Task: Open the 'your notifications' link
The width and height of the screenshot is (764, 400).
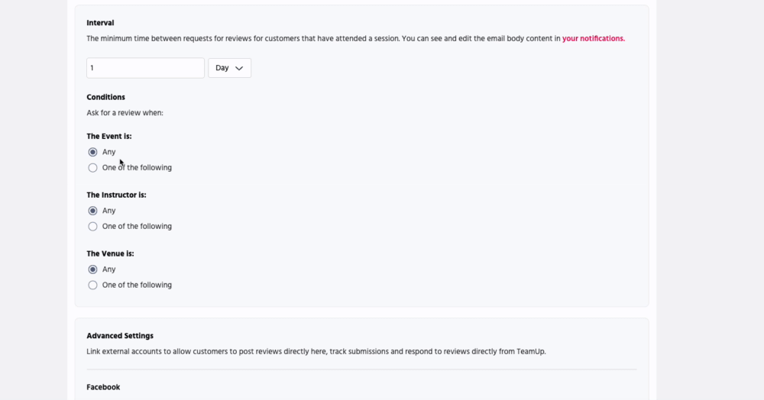Action: coord(593,38)
